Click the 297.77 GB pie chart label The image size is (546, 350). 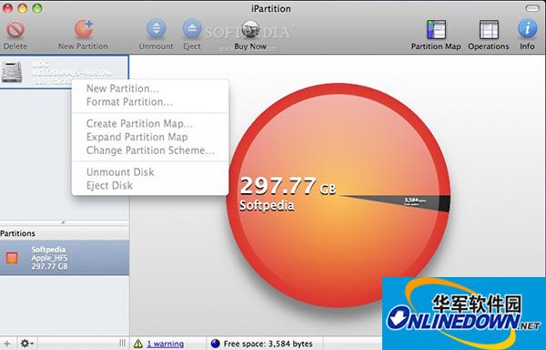pyautogui.click(x=288, y=186)
